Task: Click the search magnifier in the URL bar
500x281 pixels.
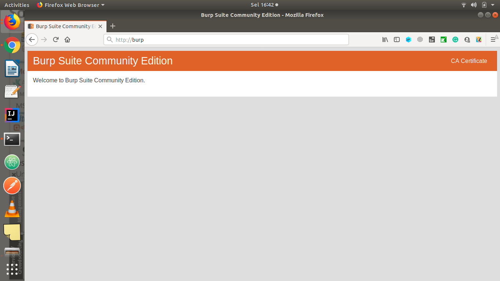Action: click(x=109, y=40)
